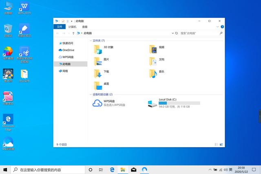
Task: Open the notification action center
Action: (x=254, y=170)
